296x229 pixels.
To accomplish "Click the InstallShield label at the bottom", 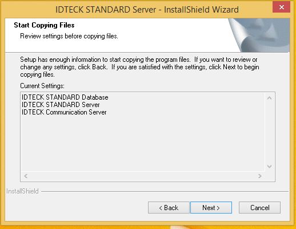I will (x=22, y=191).
